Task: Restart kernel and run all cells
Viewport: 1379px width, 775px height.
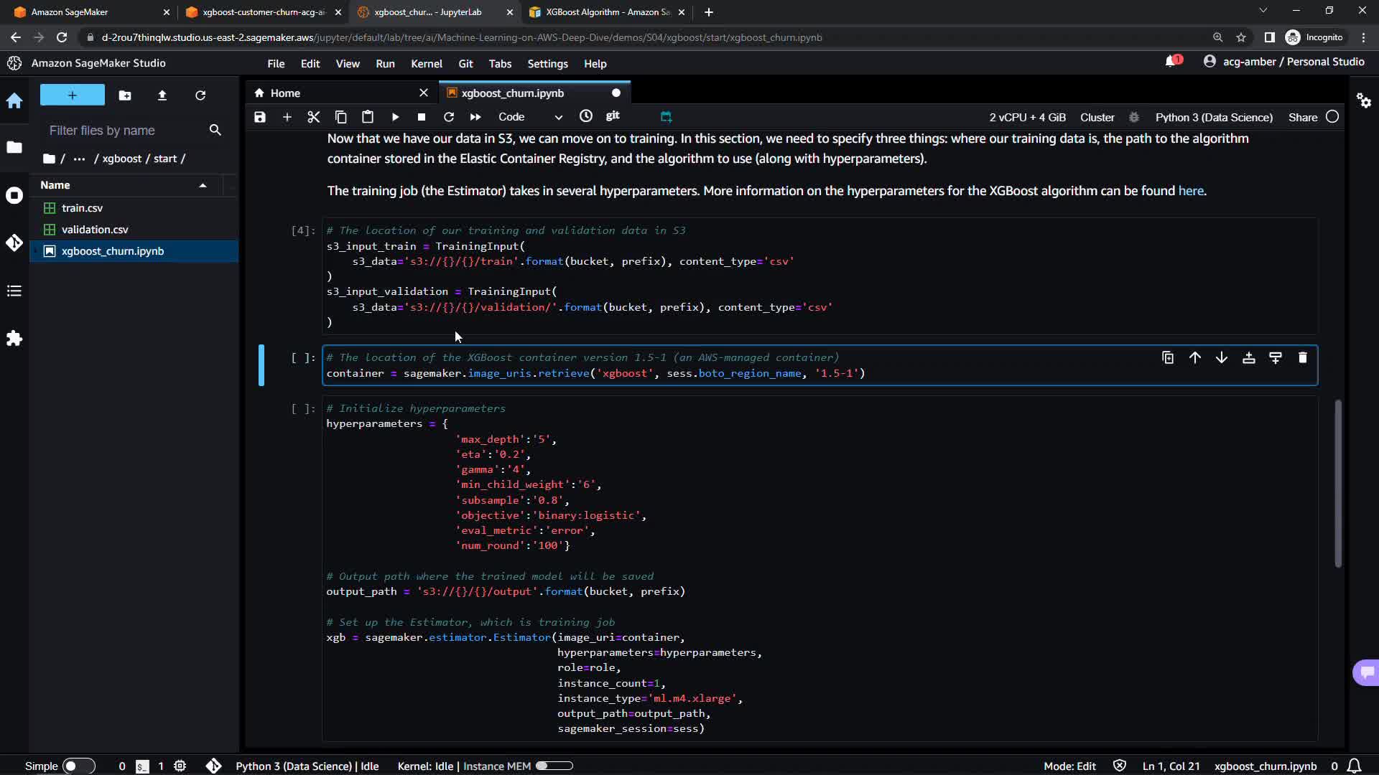Action: point(475,117)
